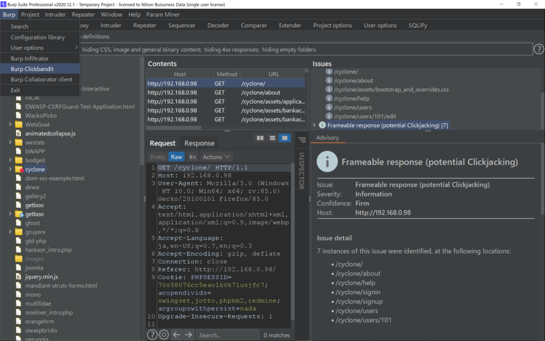545x341 pixels.
Task: Select hackxor_intro.php in the site tree
Action: pos(49,250)
